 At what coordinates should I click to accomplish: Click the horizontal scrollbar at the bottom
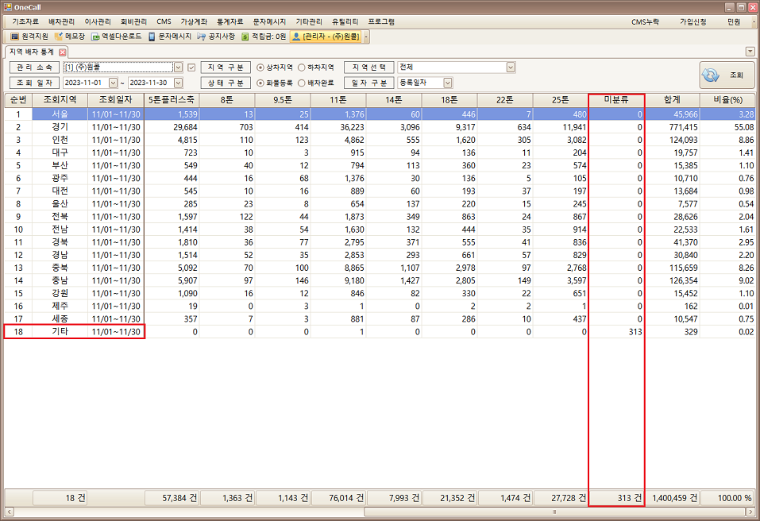(553, 512)
